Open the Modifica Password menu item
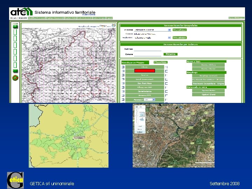This screenshot has width=252, height=189. [37, 18]
